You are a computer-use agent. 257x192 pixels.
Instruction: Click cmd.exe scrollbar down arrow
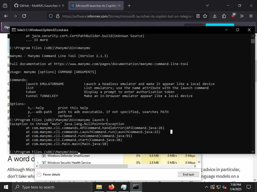253,151
